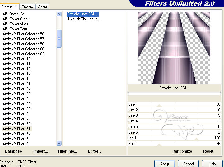Select Andrew's Filter Collection 60

23,49
